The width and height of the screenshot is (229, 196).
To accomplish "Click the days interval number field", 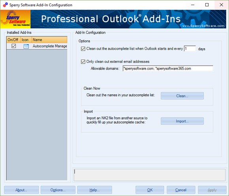I will tap(190, 49).
